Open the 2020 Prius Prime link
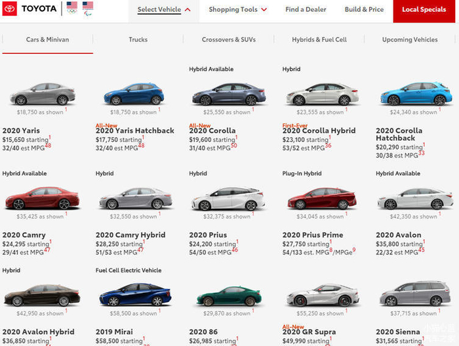This screenshot has height=346, width=459. coord(313,235)
